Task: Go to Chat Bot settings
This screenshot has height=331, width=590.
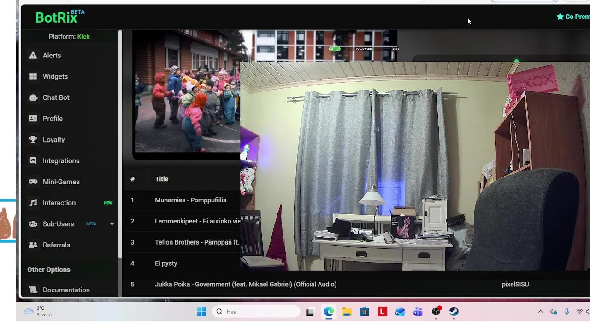Action: pos(56,97)
